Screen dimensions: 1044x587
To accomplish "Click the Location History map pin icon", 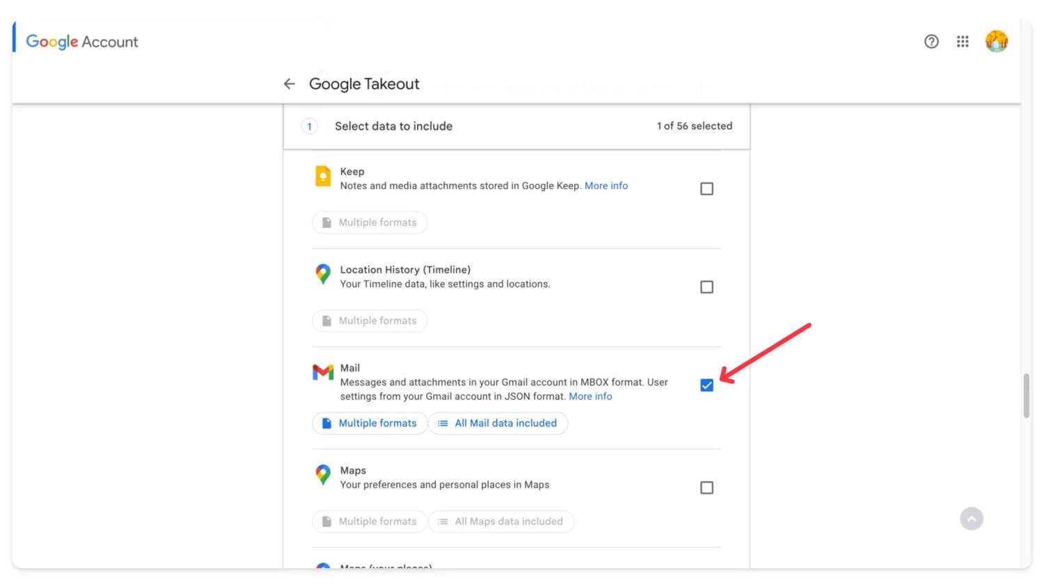I will (323, 274).
